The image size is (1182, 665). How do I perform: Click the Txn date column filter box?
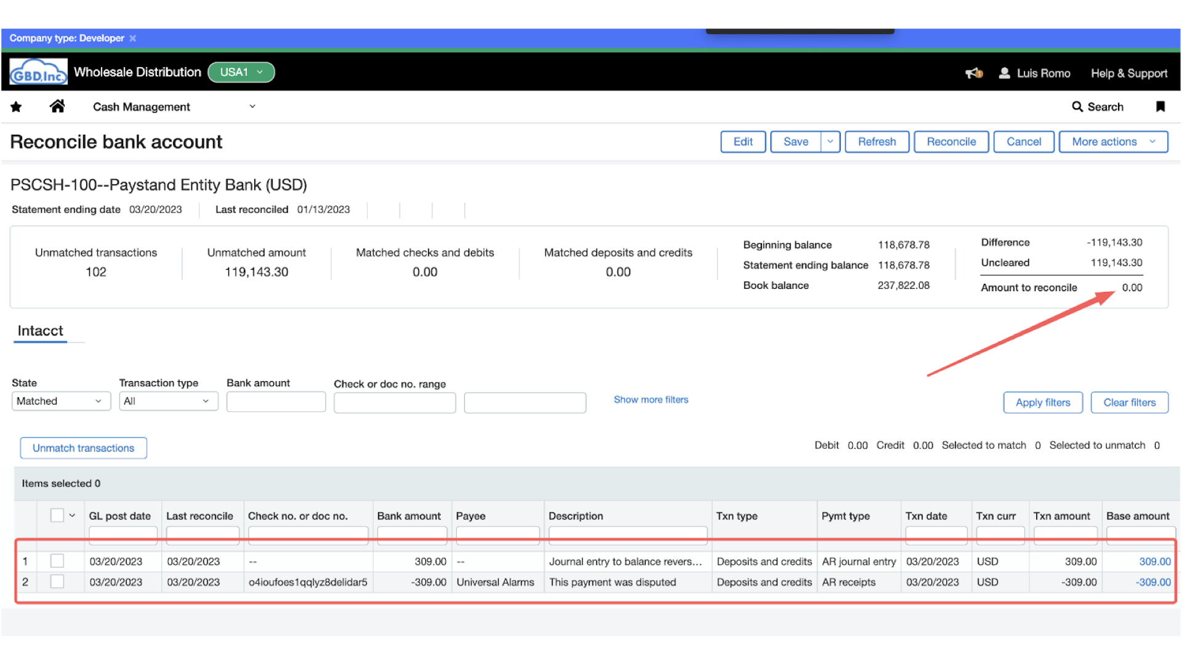click(x=936, y=536)
